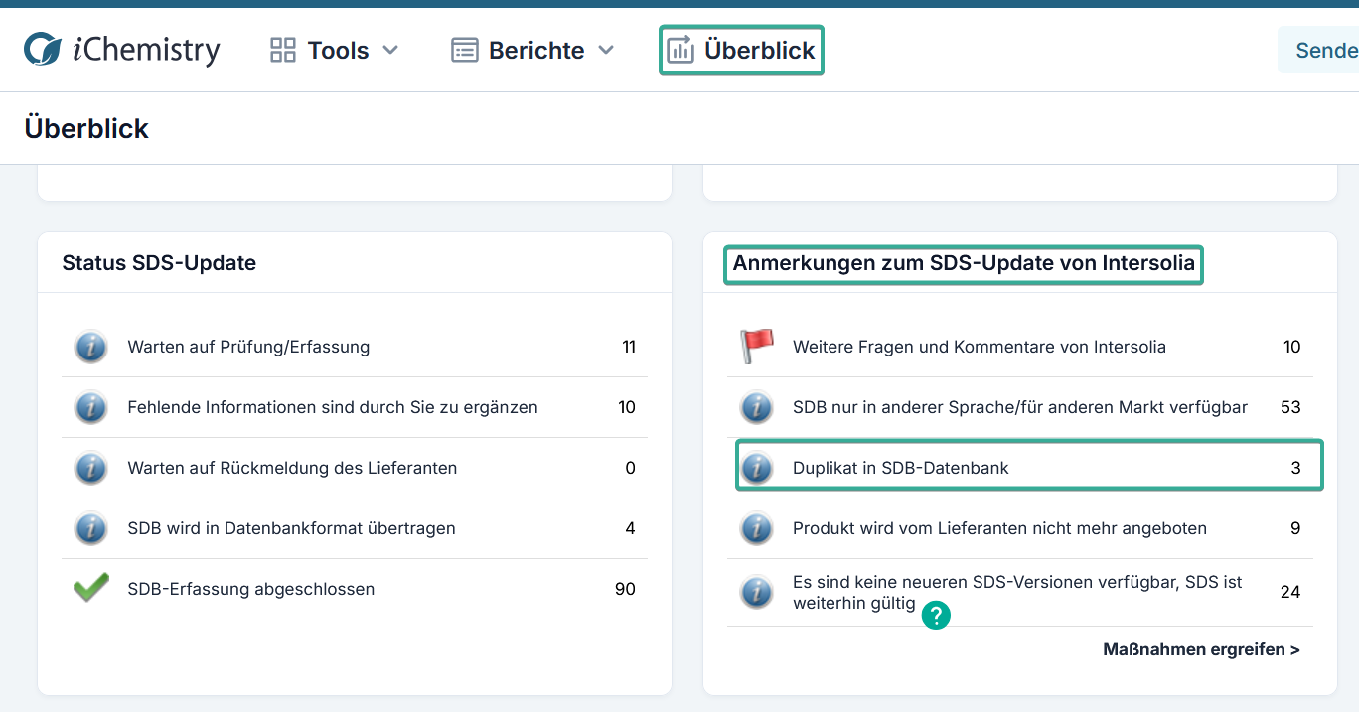1359x712 pixels.
Task: Open the Überblick page
Action: (741, 50)
